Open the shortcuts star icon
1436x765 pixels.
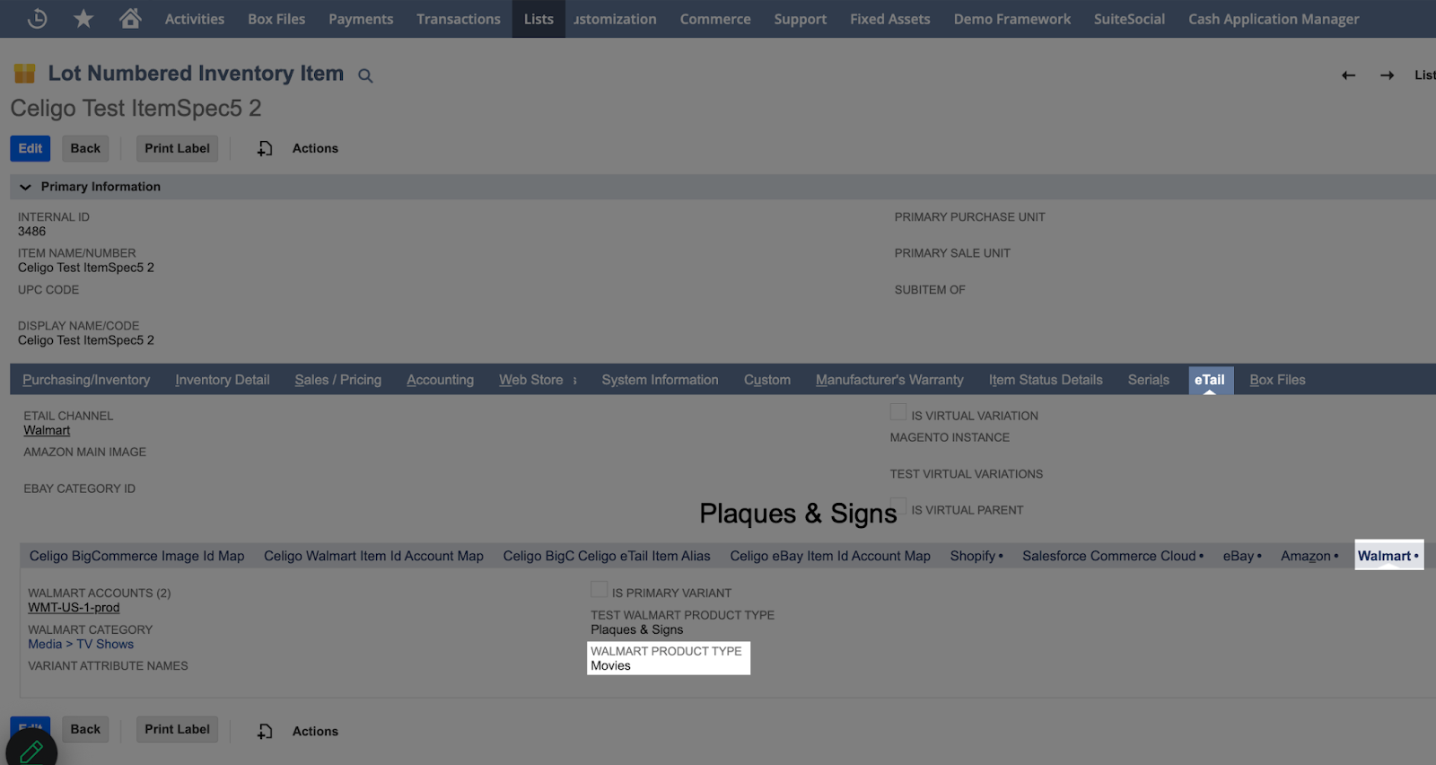coord(83,18)
